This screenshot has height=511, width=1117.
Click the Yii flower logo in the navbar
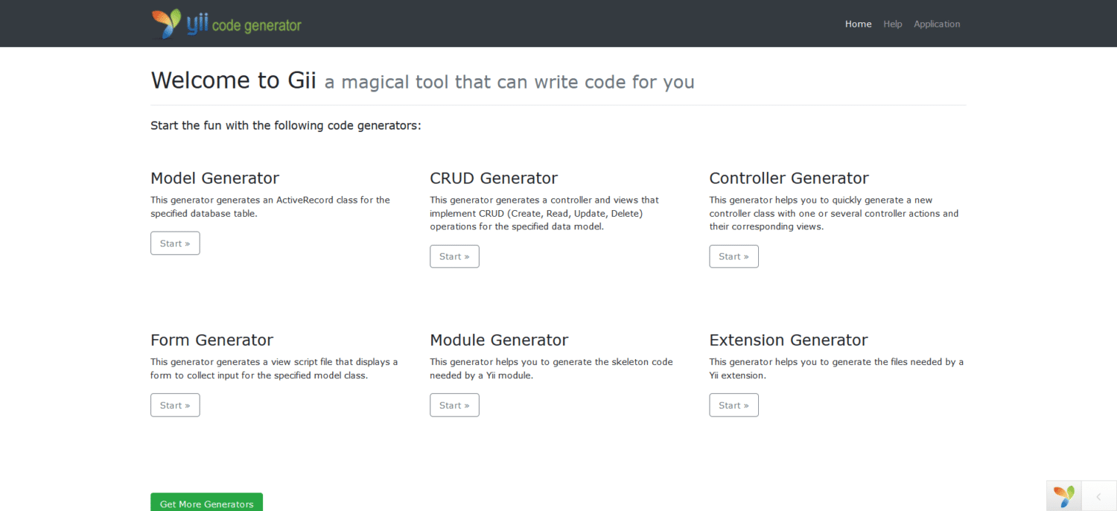[165, 23]
